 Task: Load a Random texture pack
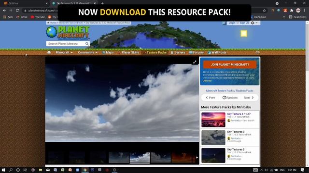[230, 98]
